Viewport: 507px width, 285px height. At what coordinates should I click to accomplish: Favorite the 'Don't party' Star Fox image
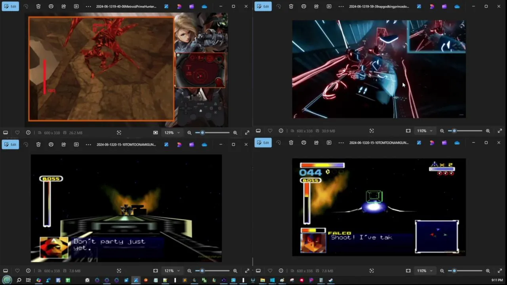point(17,271)
